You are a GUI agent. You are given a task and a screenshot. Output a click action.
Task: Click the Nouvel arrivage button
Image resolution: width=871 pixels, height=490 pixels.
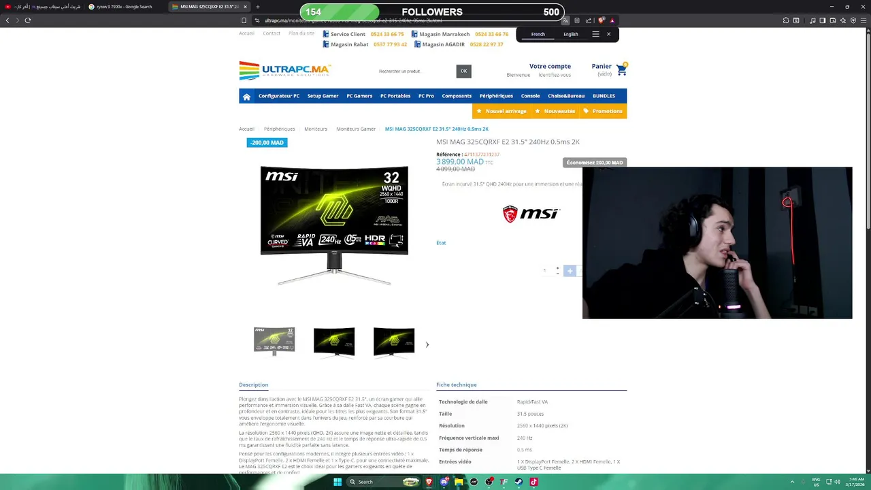501,111
